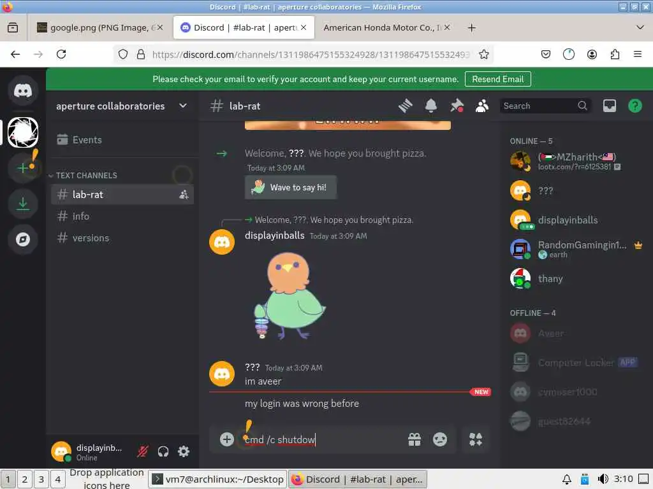Open the Firefox hamburger application menu
This screenshot has width=653, height=489.
(637, 54)
